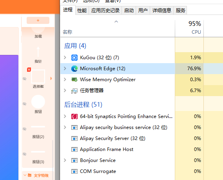The image size is (223, 180).
Task: Click the Wise Memory Optimizer icon
Action: (x=74, y=80)
